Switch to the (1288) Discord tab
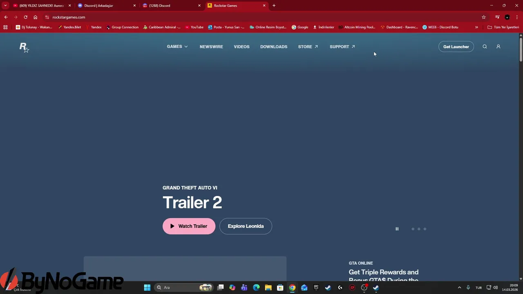The width and height of the screenshot is (523, 294). click(172, 6)
